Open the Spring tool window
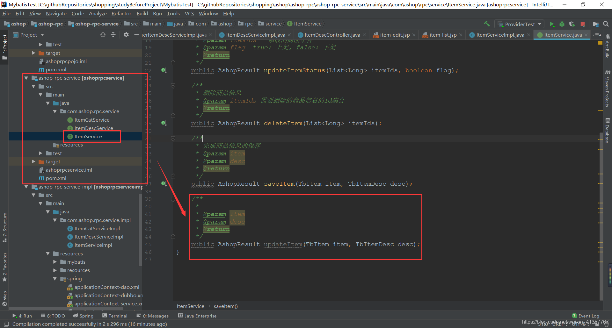The height and width of the screenshot is (328, 612). click(83, 316)
